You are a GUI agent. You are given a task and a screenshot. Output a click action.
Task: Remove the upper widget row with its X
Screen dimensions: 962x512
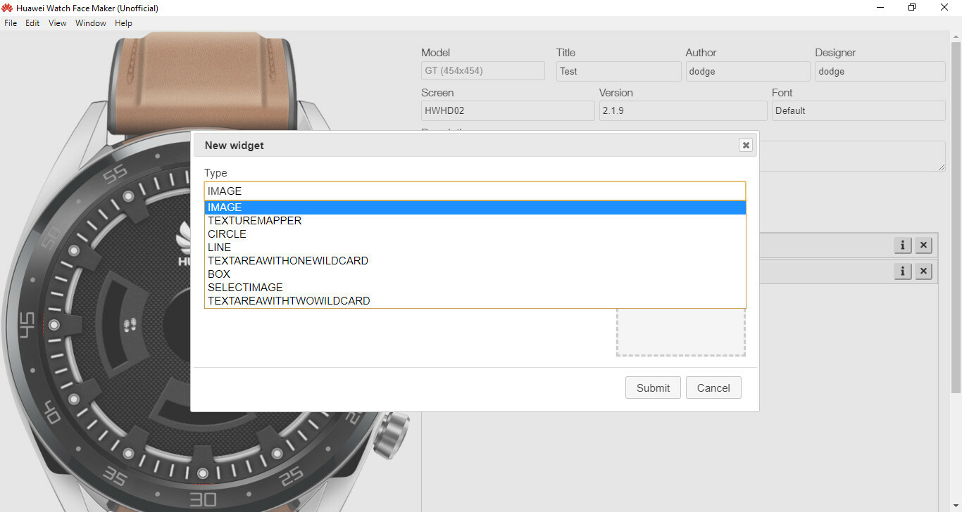click(923, 245)
